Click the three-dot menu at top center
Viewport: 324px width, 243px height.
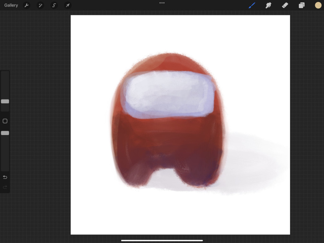162,3
